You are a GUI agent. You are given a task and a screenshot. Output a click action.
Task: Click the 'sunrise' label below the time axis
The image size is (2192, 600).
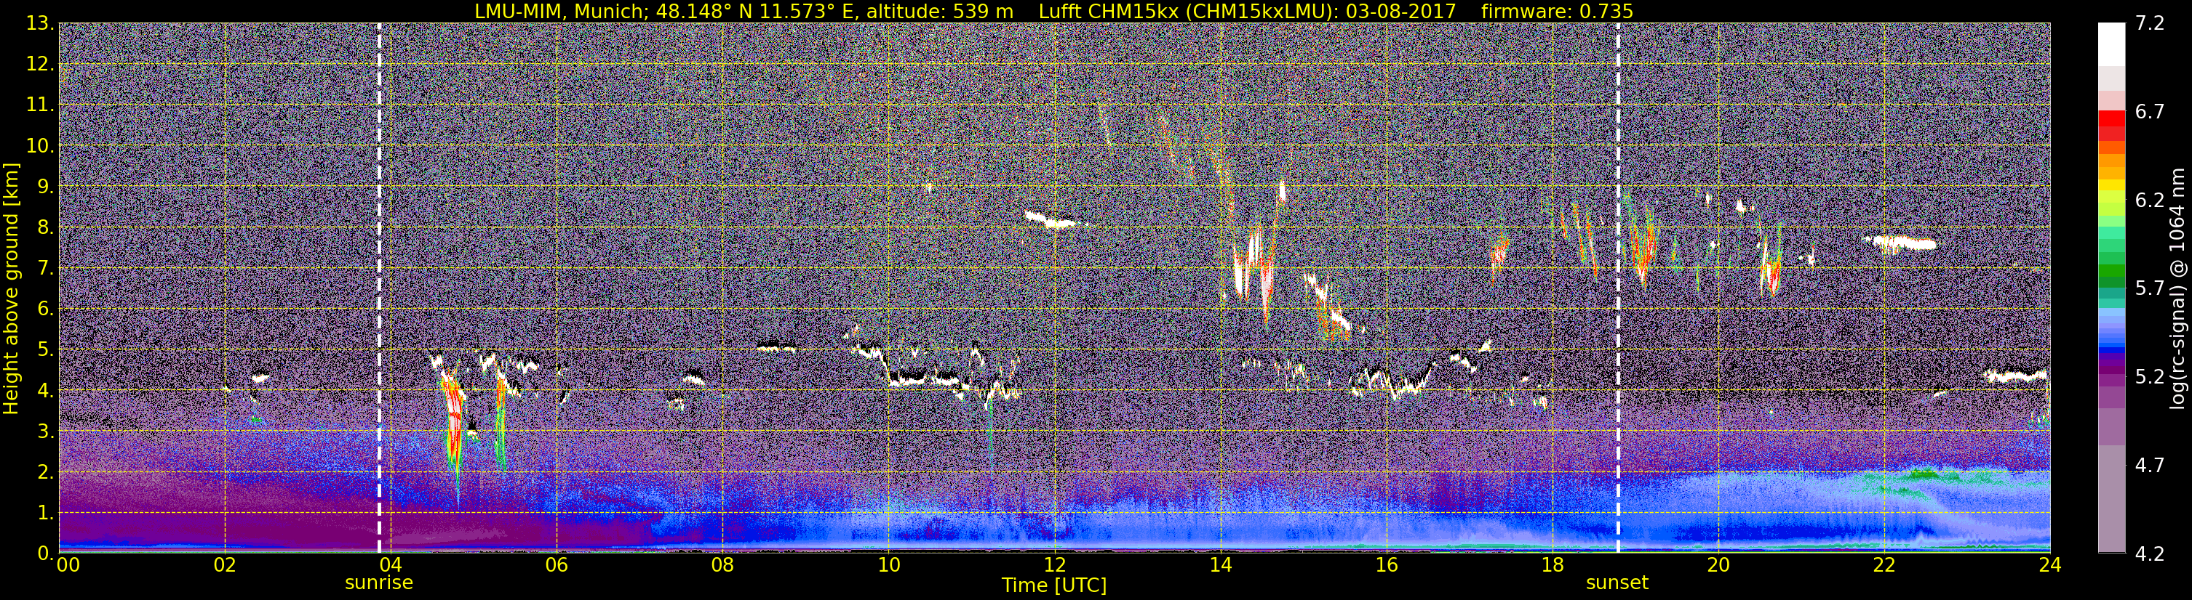[378, 583]
